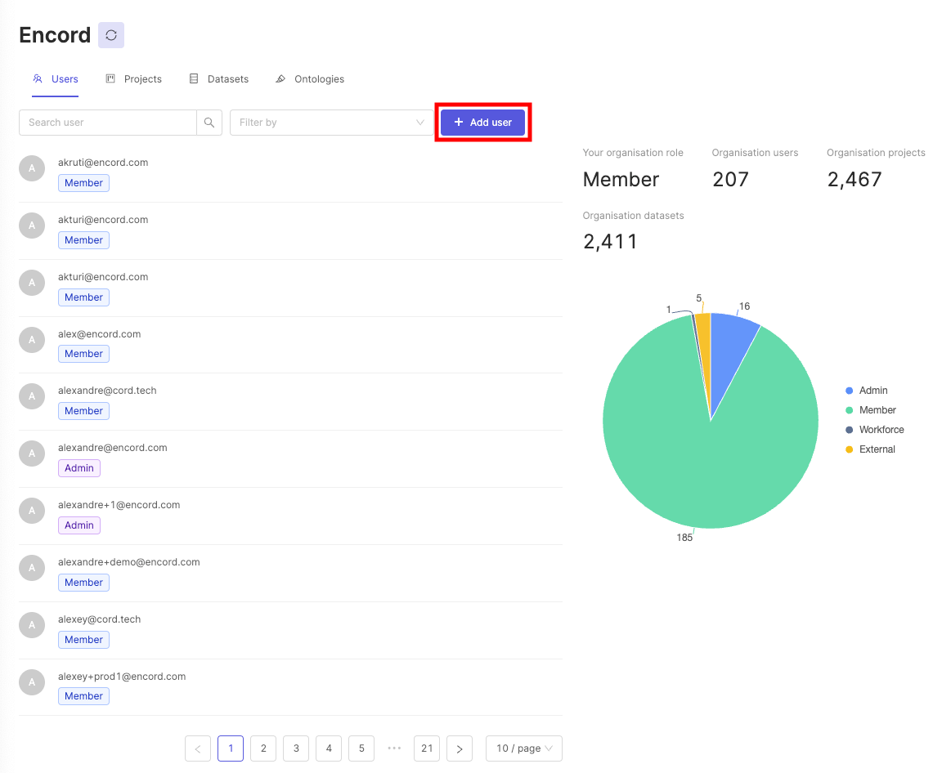
Task: Click email alexandre+demo@encord.com
Action: point(129,561)
